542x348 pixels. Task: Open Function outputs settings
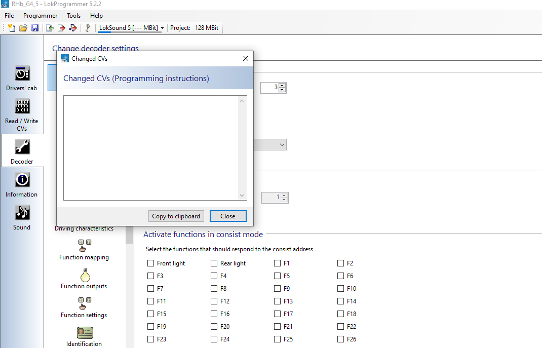[x=84, y=279]
